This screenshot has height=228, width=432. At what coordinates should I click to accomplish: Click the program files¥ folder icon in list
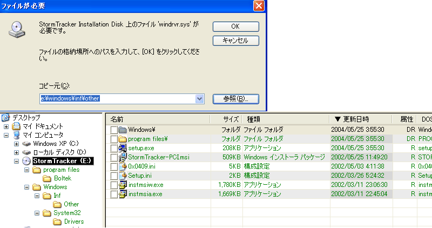[123, 139]
